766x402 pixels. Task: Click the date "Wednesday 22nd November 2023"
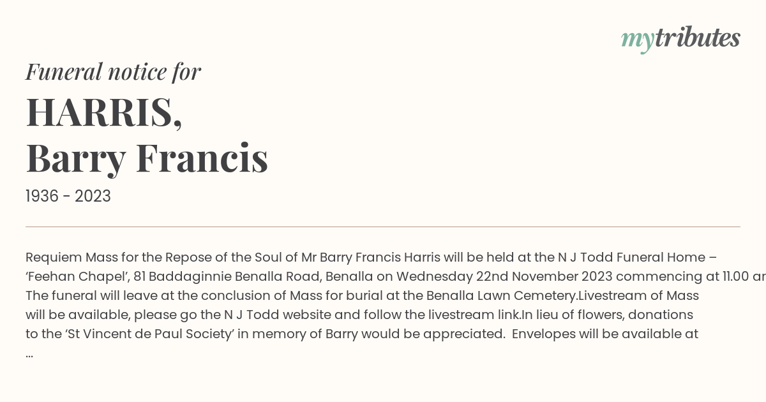504,277
